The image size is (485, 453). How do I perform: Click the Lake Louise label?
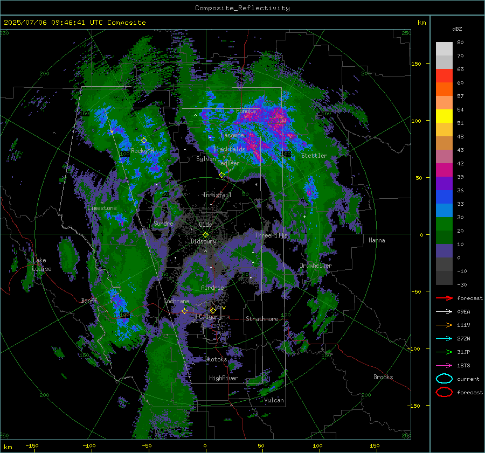point(42,264)
